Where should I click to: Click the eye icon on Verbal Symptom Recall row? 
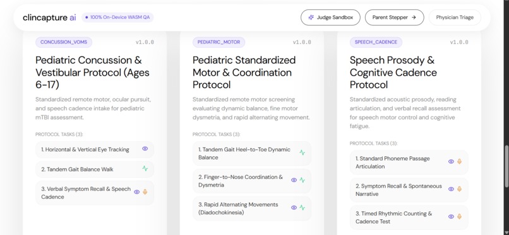tap(136, 192)
